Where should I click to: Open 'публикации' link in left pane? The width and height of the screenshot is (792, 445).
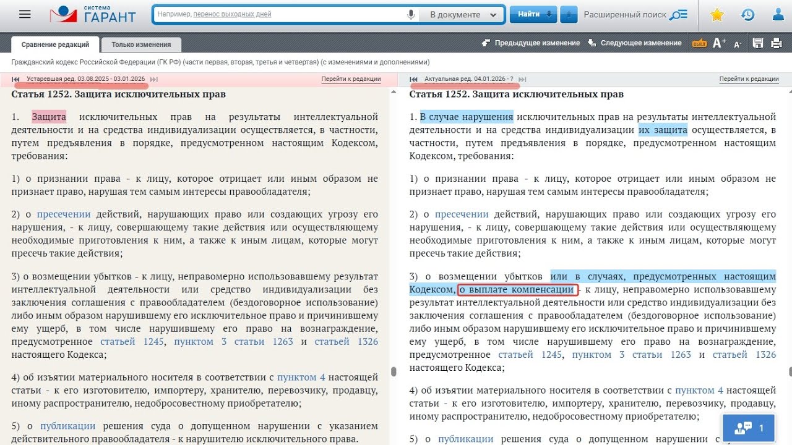68,426
